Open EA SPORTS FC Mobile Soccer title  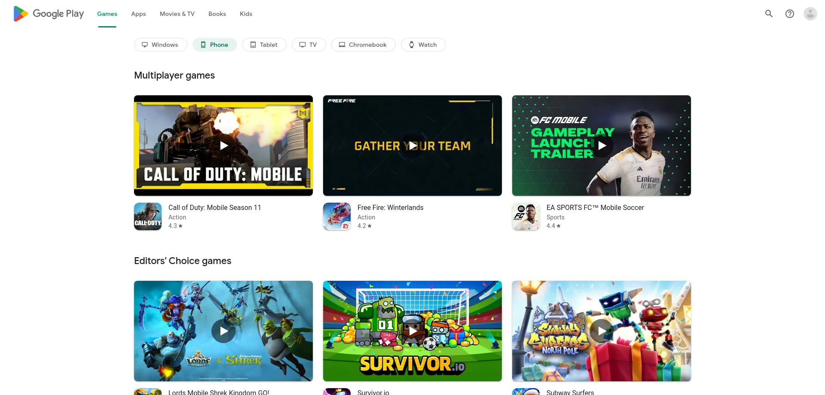pos(595,207)
